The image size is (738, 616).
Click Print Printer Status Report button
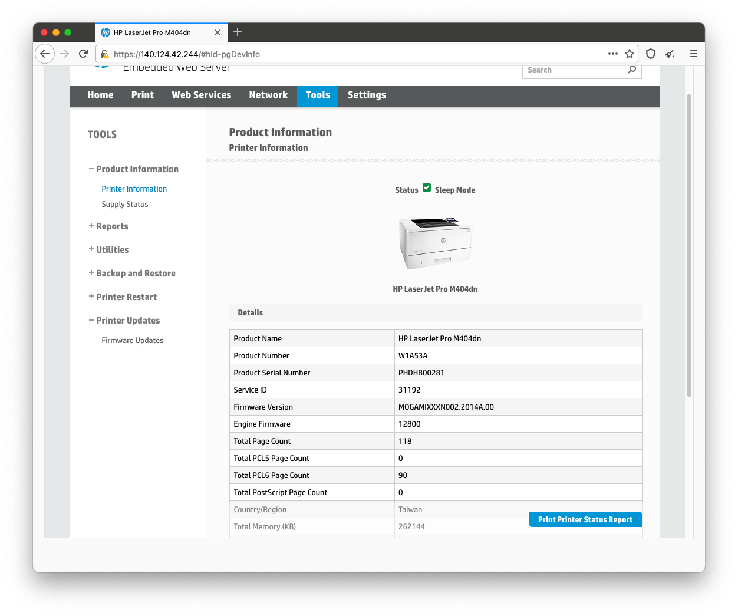click(x=585, y=519)
